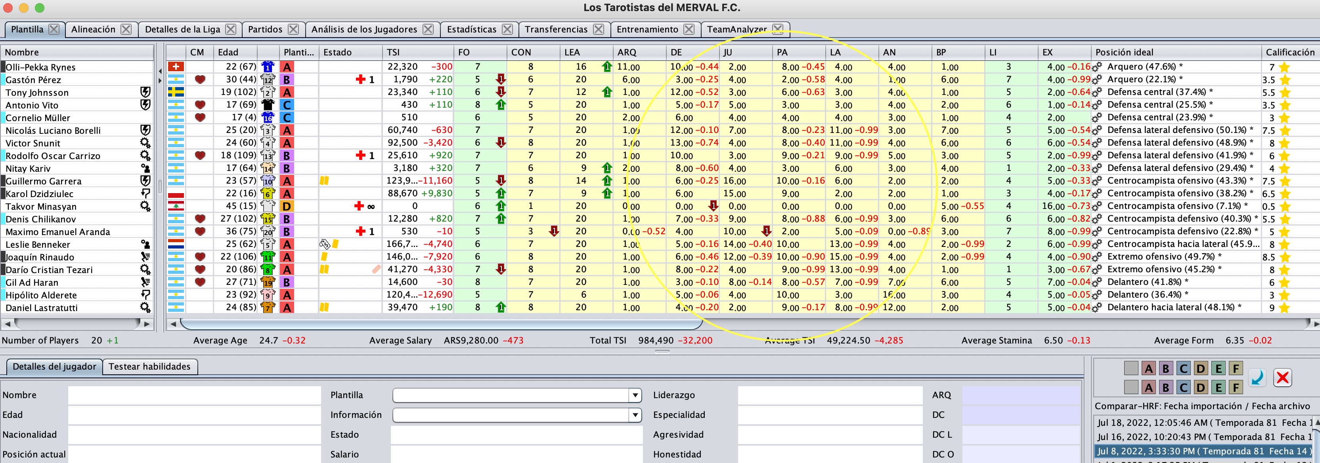Select group E in the bottom row

click(x=1219, y=387)
